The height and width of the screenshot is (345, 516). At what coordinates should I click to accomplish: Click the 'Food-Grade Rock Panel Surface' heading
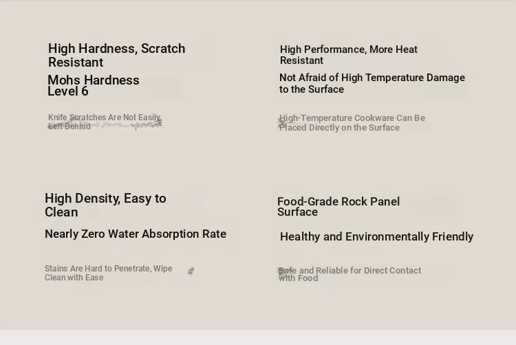338,206
